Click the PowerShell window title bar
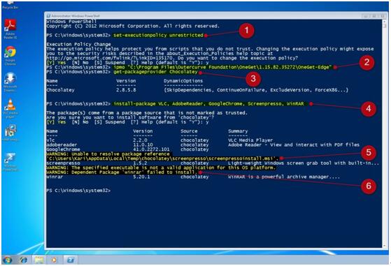The height and width of the screenshot is (266, 391). 204,16
